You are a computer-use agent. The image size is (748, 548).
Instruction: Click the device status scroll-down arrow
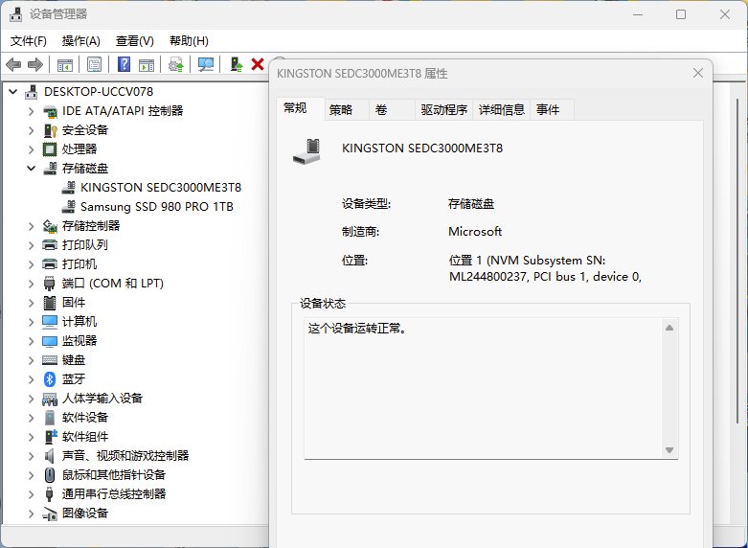(x=669, y=450)
